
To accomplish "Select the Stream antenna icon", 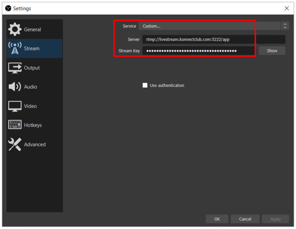I will coord(15,49).
